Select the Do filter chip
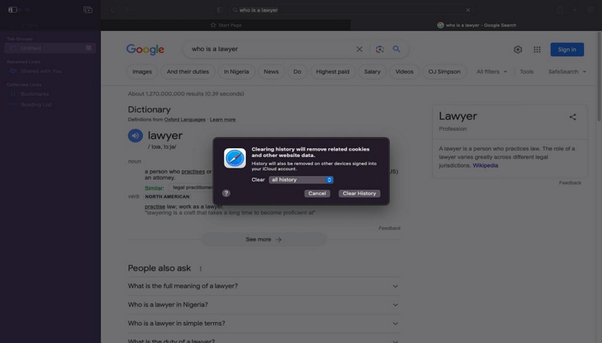The image size is (602, 343). point(297,71)
